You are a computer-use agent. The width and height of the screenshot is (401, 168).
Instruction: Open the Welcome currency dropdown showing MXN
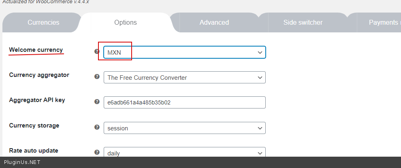[x=184, y=52]
